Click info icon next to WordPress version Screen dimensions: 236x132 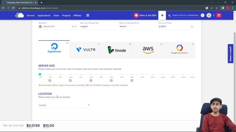coord(73,27)
